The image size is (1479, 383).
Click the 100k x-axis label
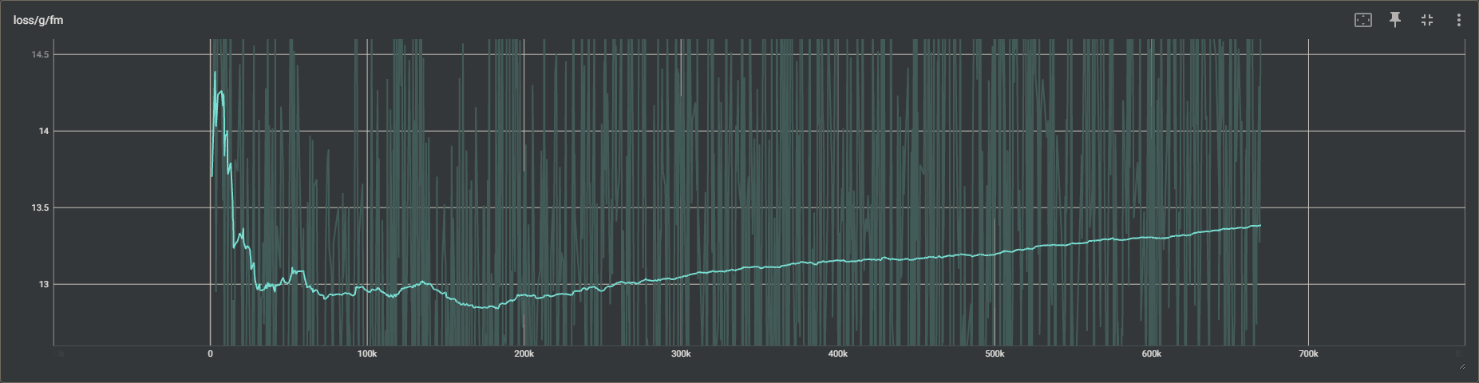[x=367, y=353]
